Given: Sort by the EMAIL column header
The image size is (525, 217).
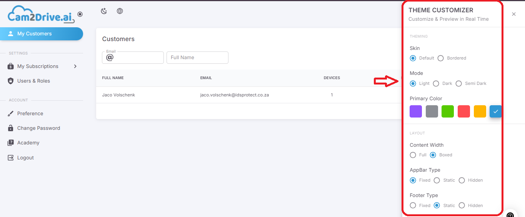Looking at the screenshot, I should click(206, 78).
